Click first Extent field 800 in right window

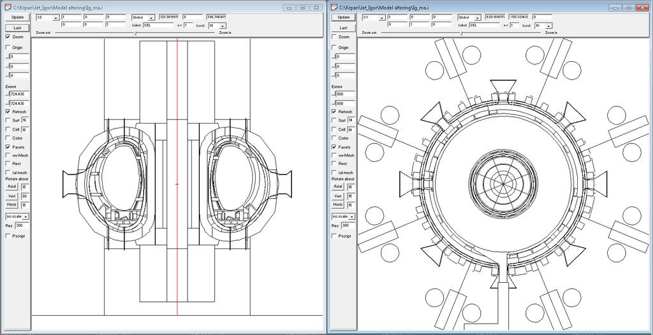click(x=345, y=94)
